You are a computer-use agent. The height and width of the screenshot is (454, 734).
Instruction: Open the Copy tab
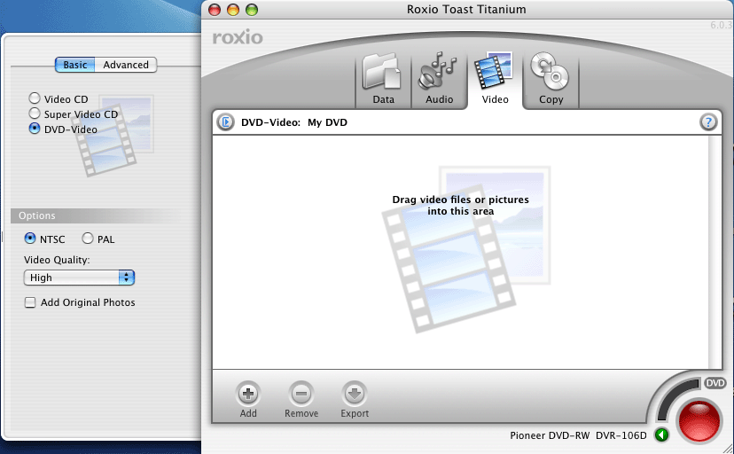point(550,80)
